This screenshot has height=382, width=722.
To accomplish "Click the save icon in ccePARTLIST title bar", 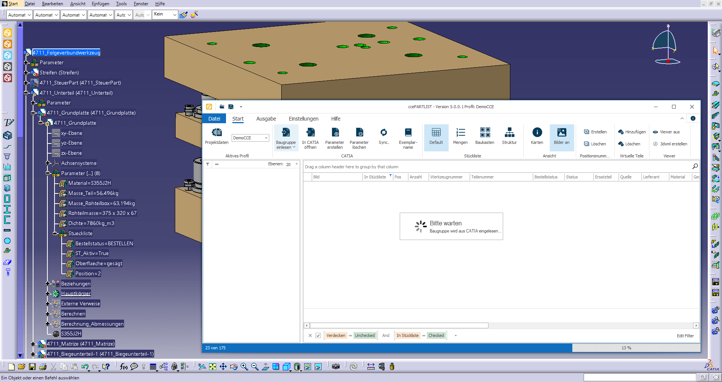I will [231, 107].
